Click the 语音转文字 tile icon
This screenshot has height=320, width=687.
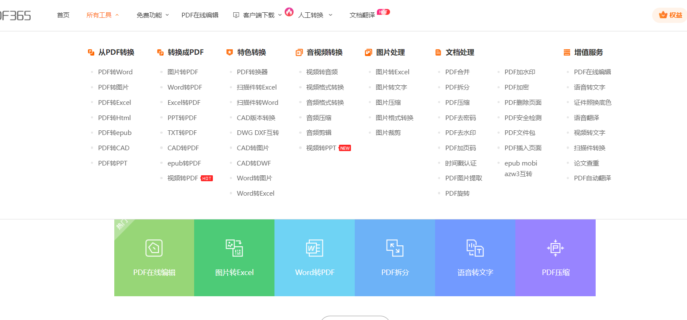click(475, 248)
